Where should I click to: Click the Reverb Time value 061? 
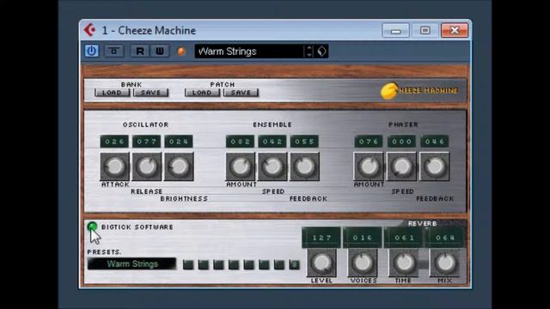404,238
